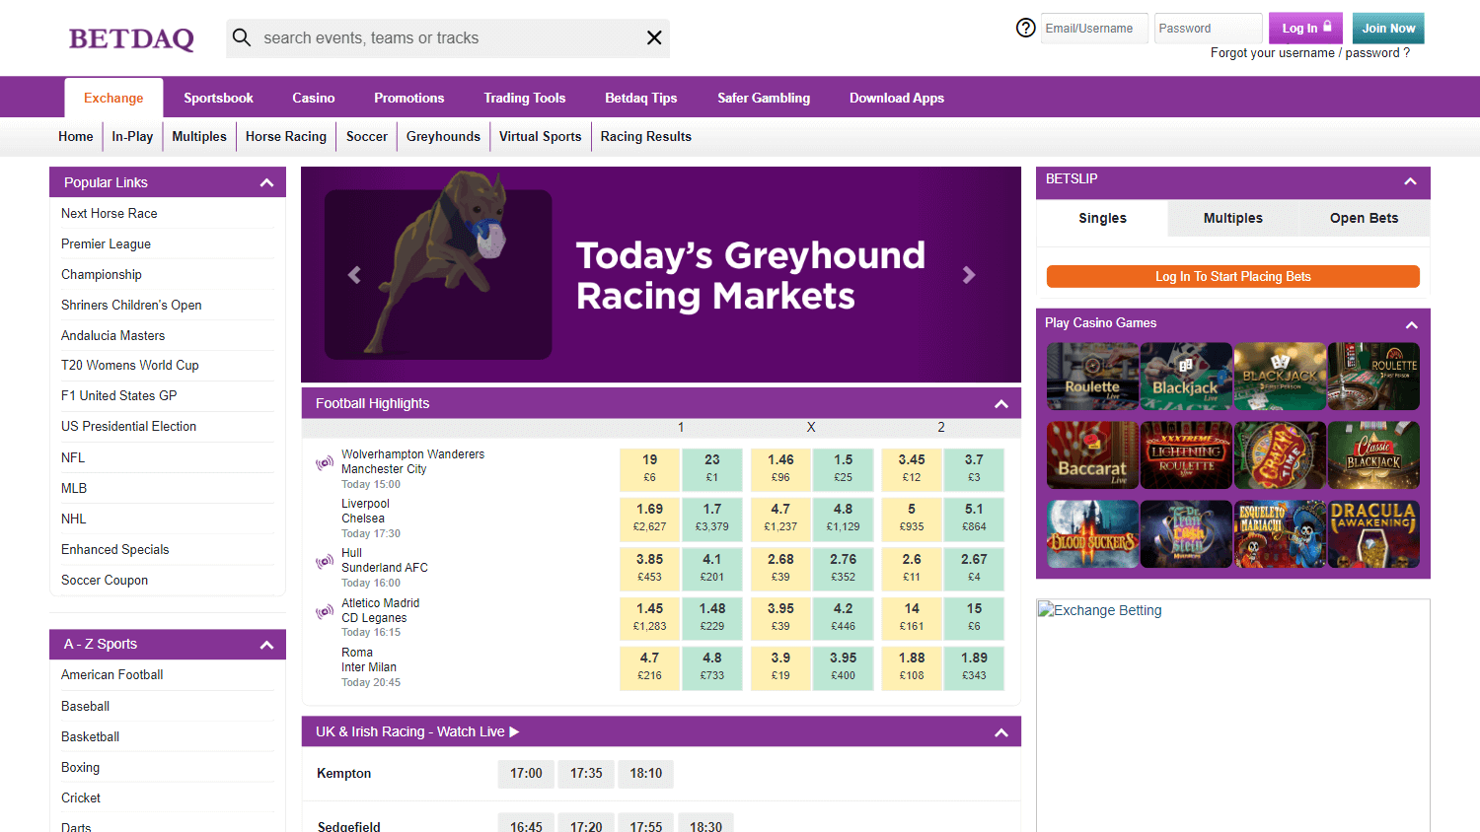
Task: Collapse the Football Highlights section
Action: coord(1001,404)
